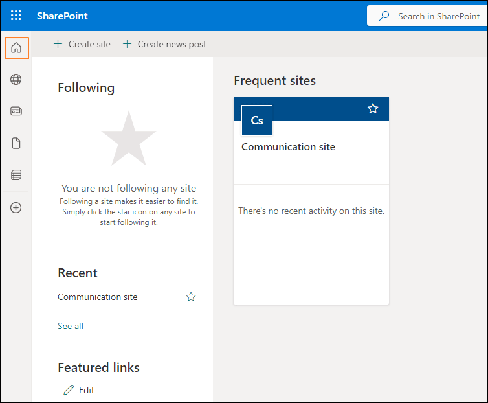
Task: Open My files document icon
Action: click(16, 143)
